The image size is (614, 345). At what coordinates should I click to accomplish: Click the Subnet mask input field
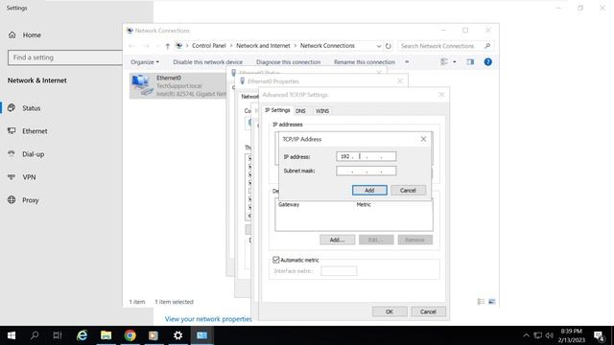pyautogui.click(x=366, y=171)
